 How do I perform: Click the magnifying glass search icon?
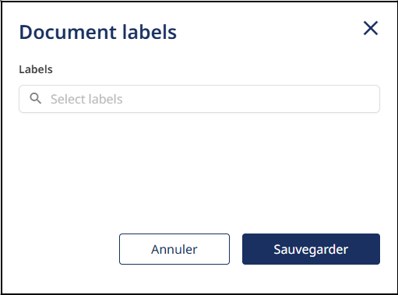35,99
